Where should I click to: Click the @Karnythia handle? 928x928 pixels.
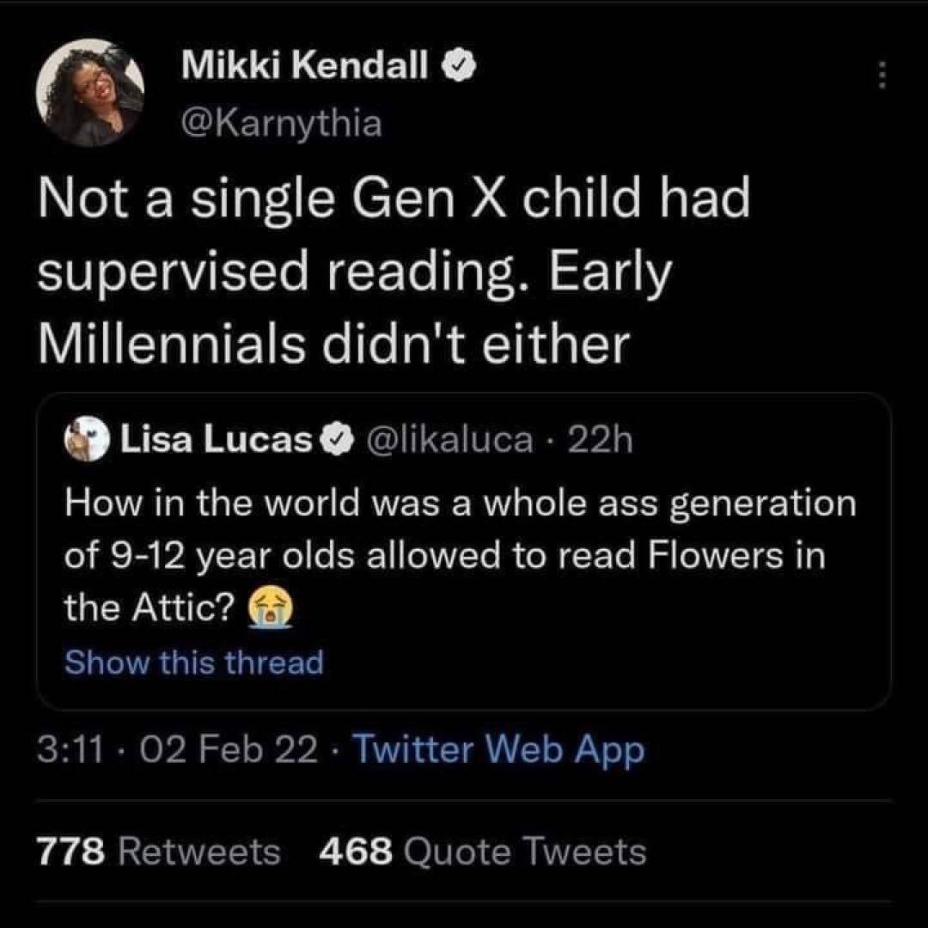point(281,123)
